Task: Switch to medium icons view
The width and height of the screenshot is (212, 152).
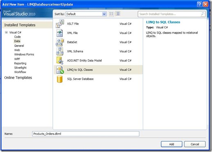Action: pyautogui.click(x=117, y=14)
